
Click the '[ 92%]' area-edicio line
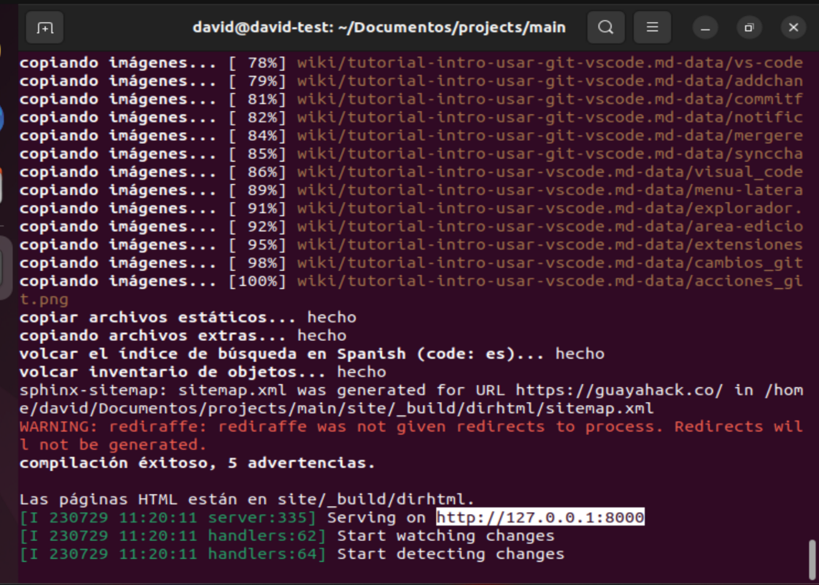coord(411,227)
